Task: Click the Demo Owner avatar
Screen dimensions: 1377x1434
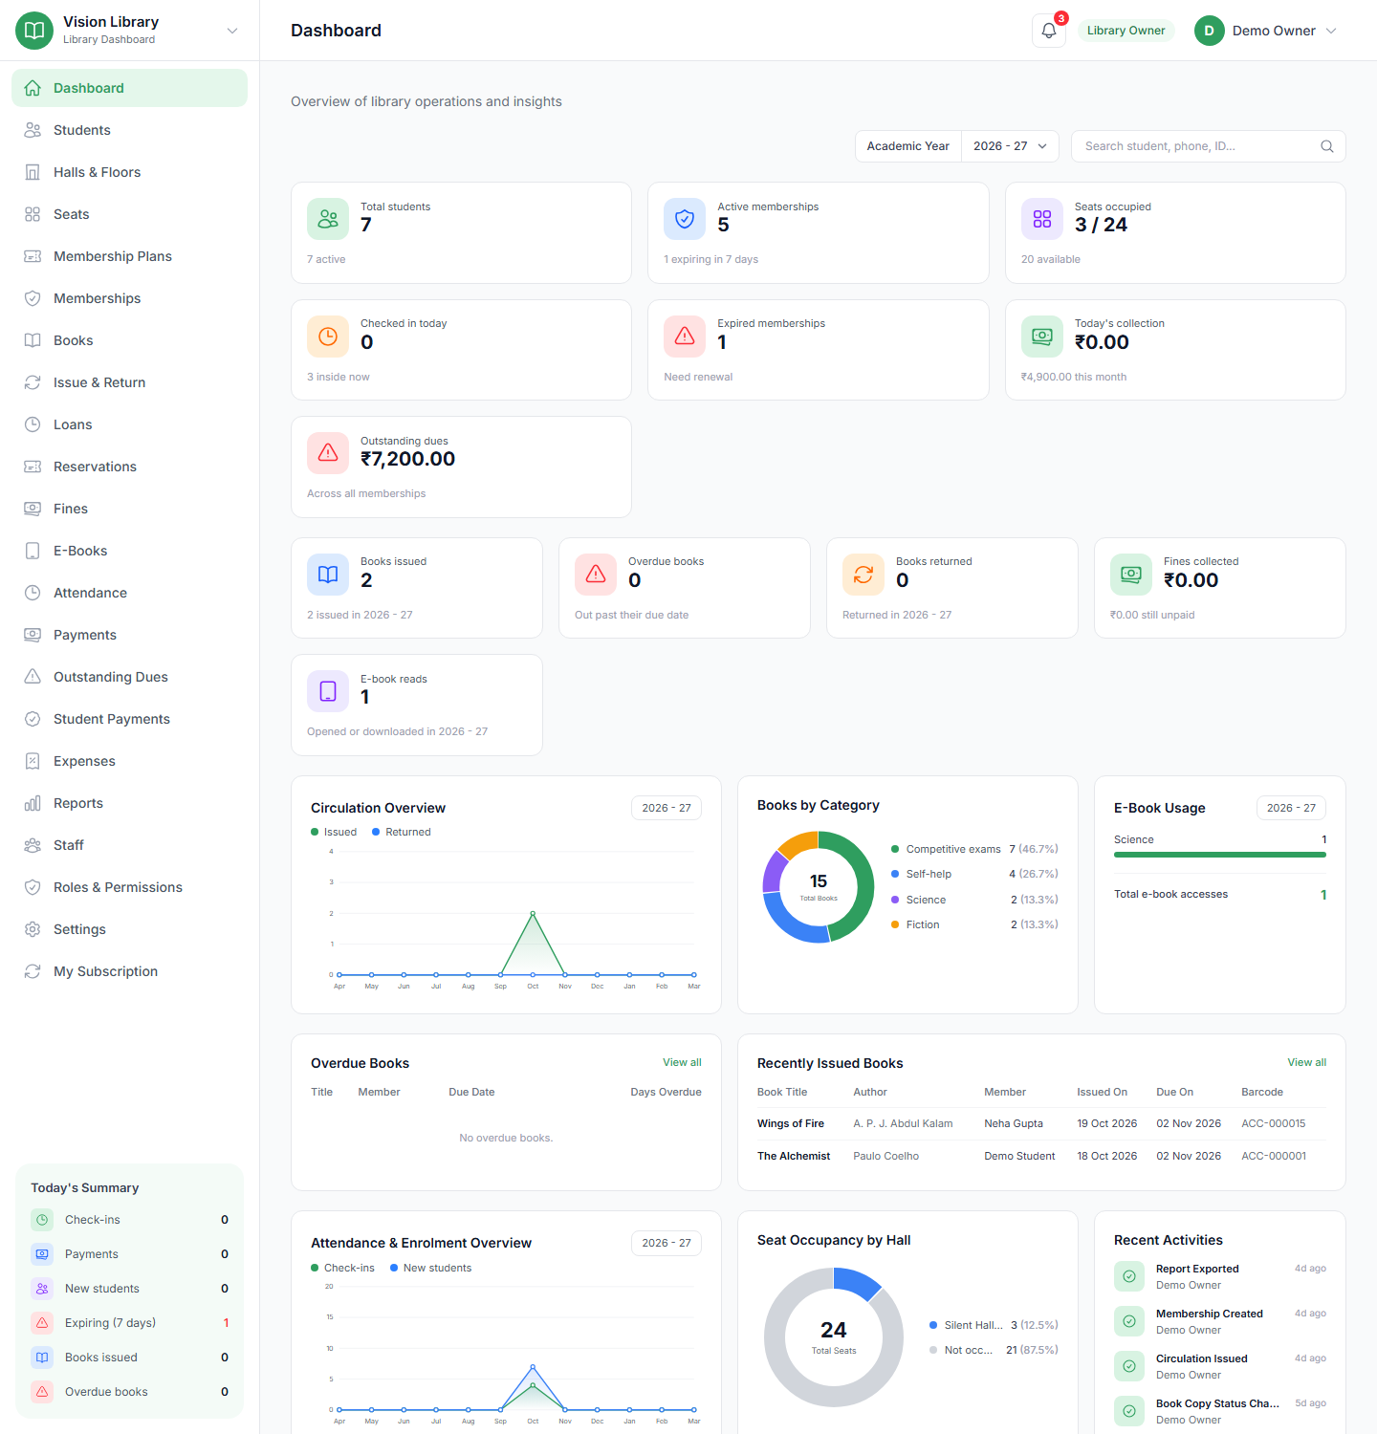Action: pyautogui.click(x=1210, y=31)
